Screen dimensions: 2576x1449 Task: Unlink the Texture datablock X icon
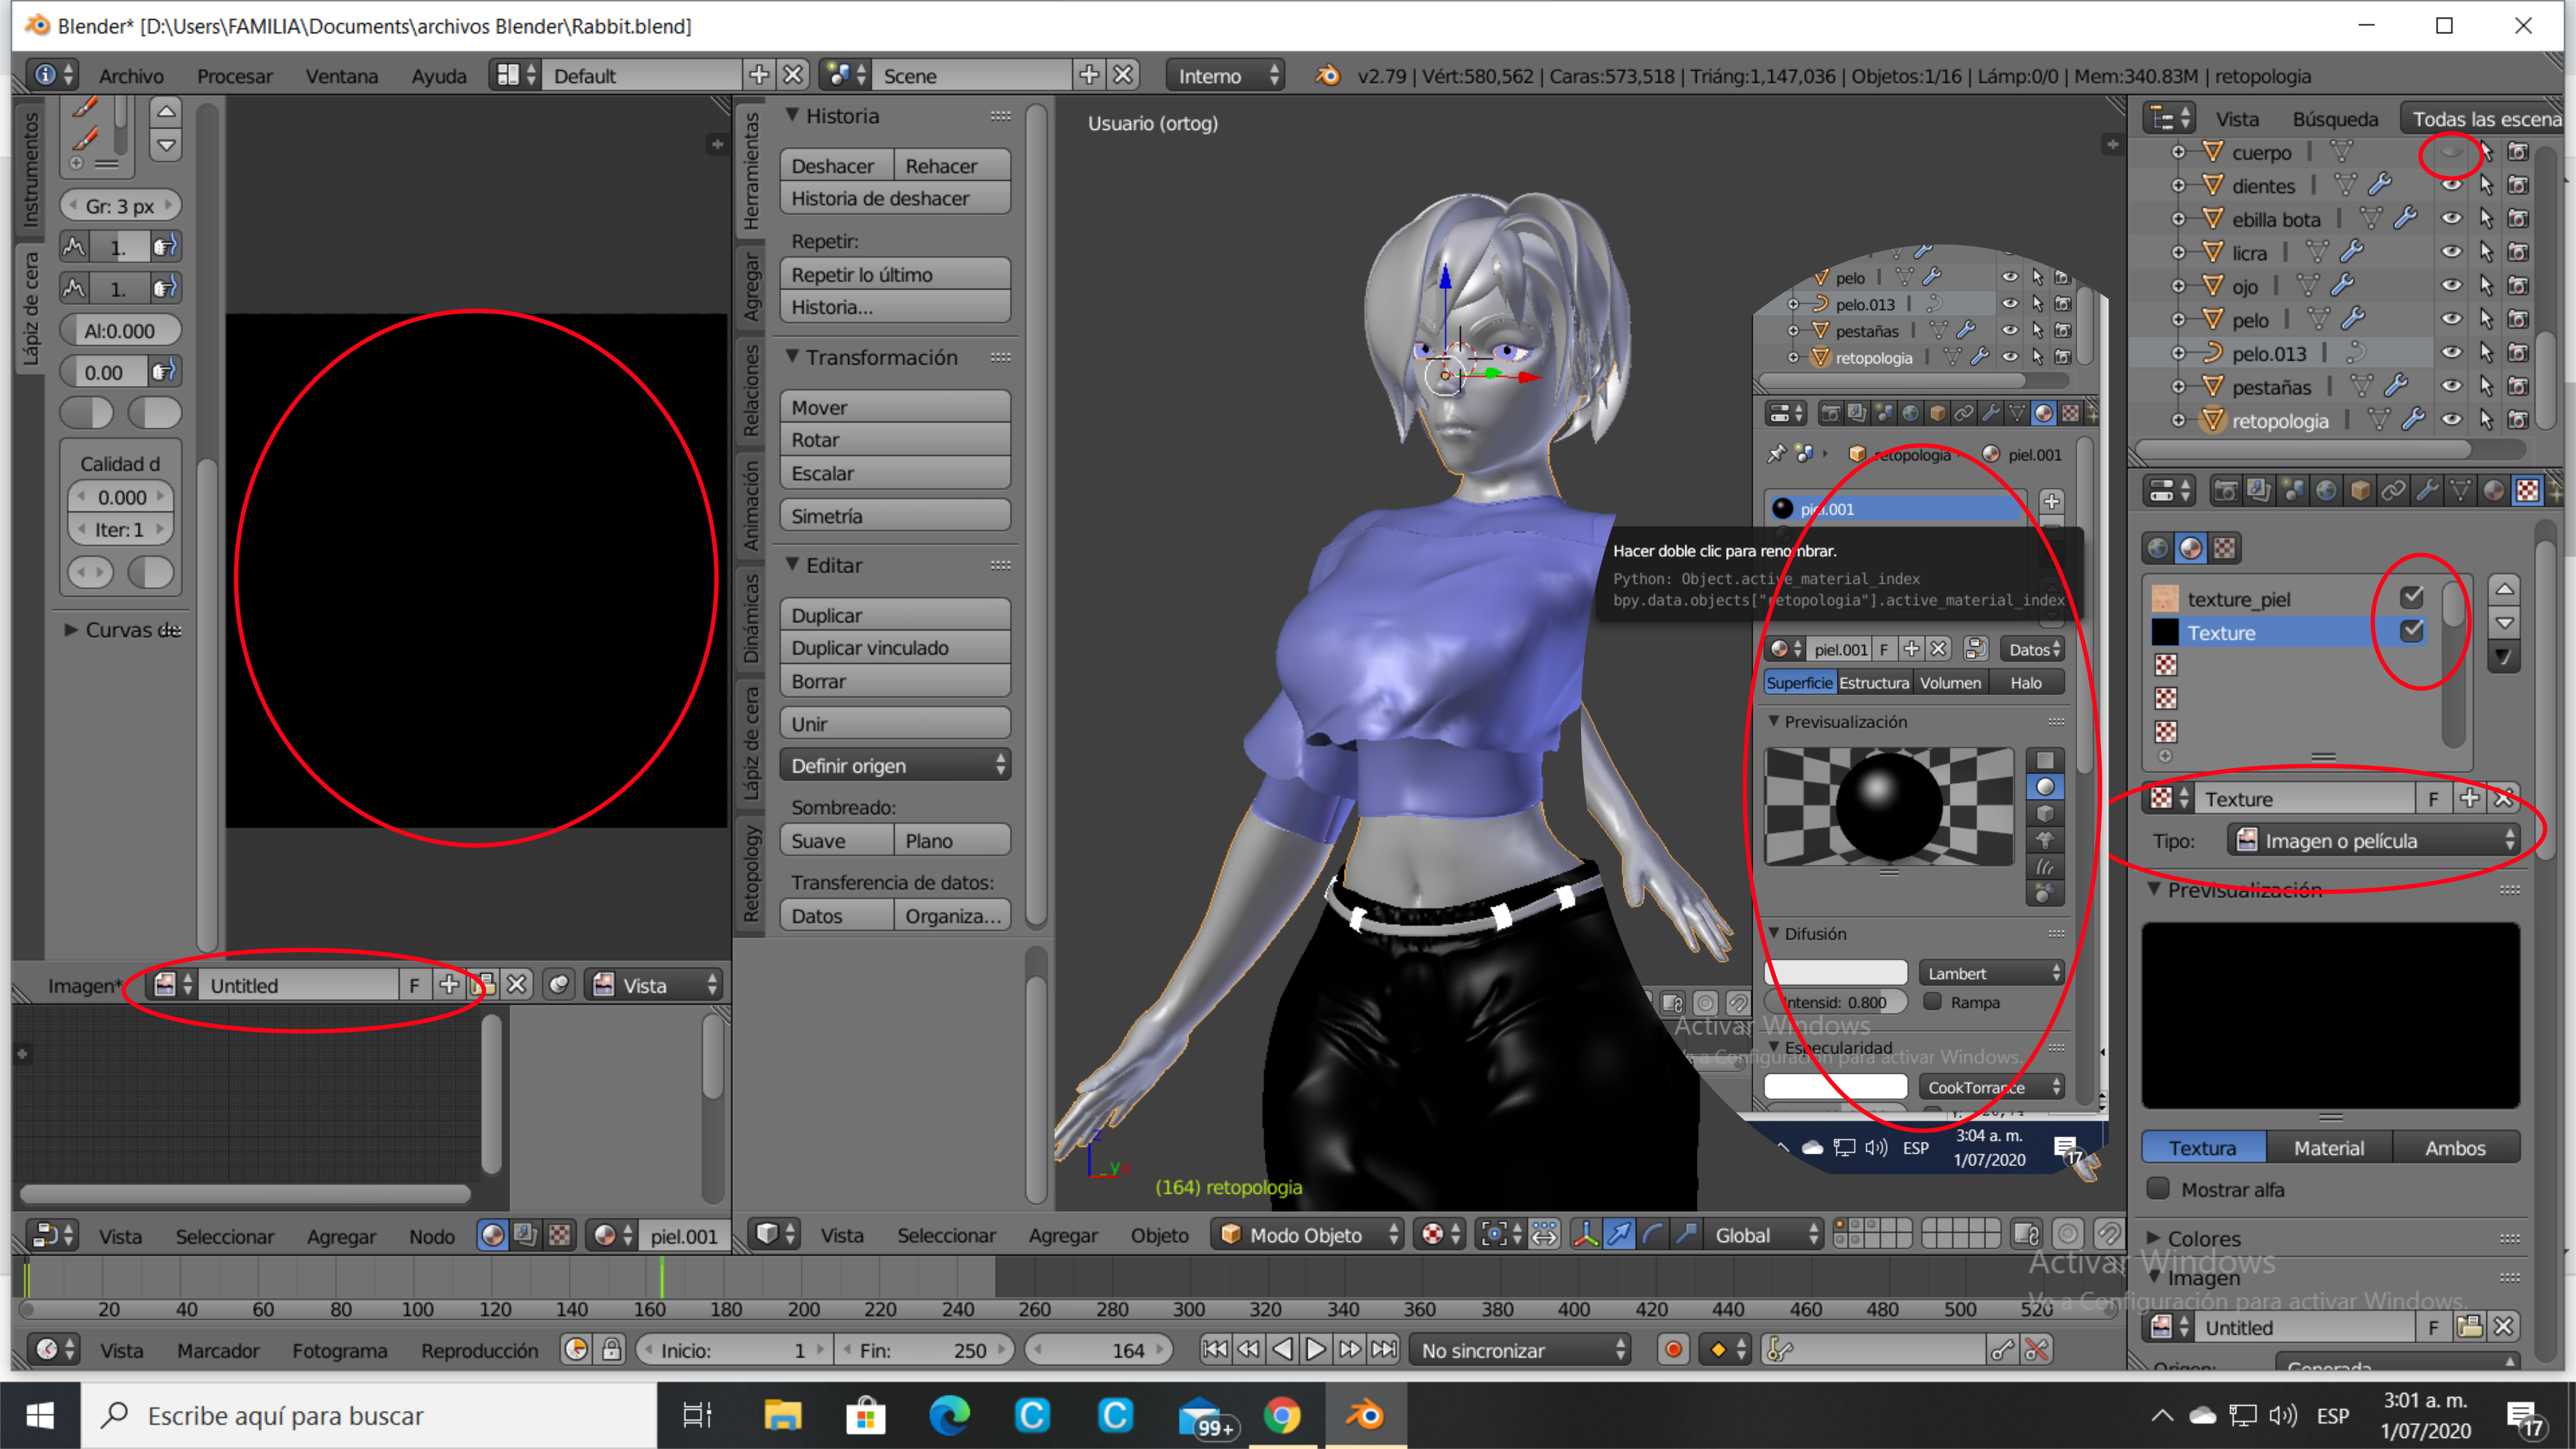[2503, 798]
